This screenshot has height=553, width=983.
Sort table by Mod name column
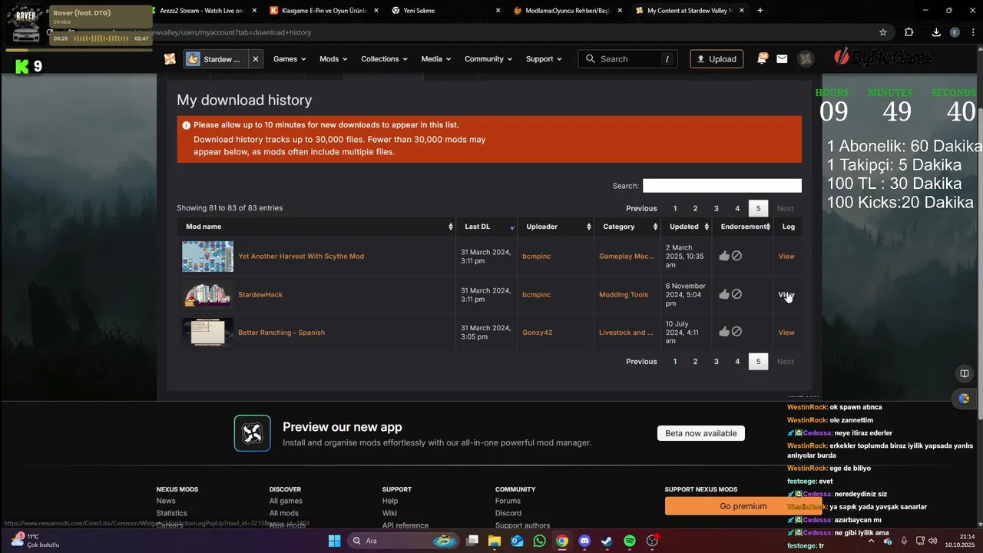click(x=316, y=227)
